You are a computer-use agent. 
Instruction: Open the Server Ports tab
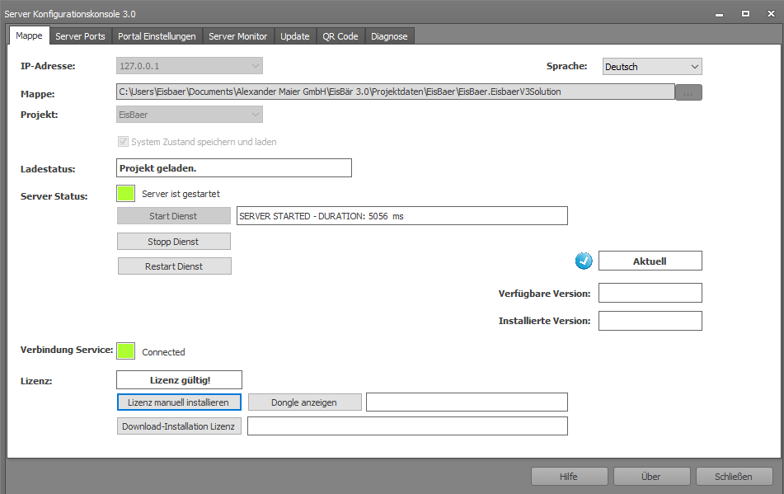point(80,36)
